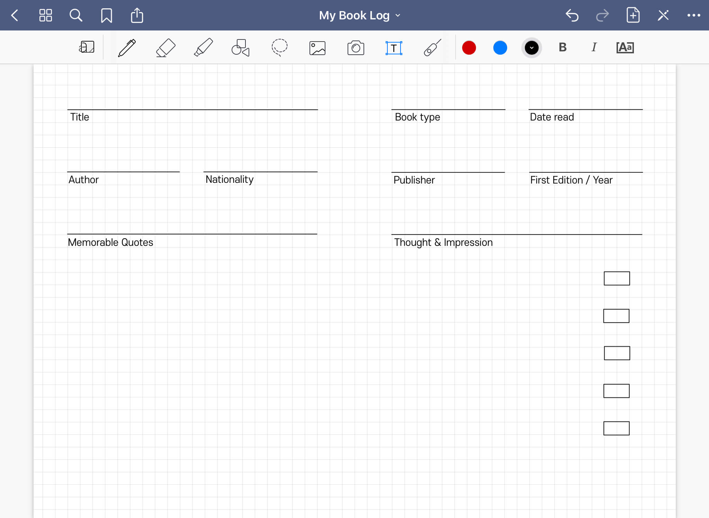Pick the Laser pointer tool
709x518 pixels.
click(x=432, y=48)
